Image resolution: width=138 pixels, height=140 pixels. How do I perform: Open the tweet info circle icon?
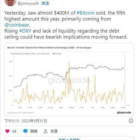[131, 121]
